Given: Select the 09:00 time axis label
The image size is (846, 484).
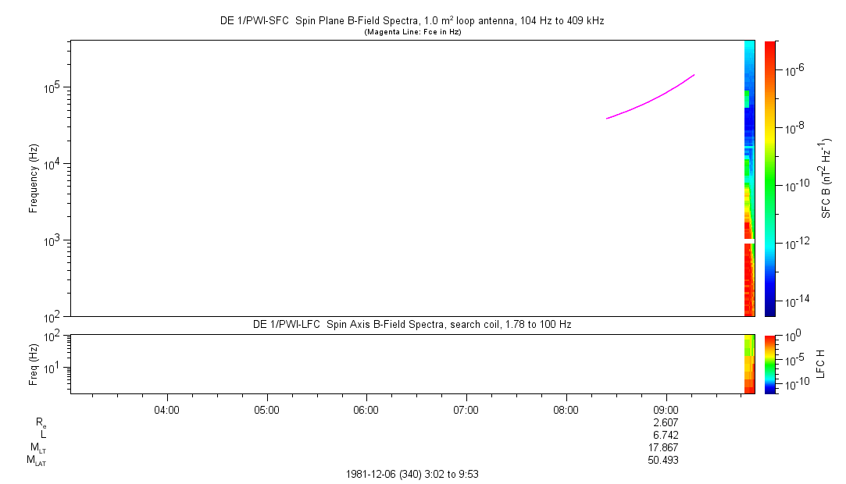Looking at the screenshot, I should click(666, 409).
